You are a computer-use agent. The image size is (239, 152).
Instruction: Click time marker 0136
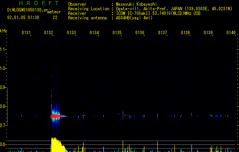[140, 33]
